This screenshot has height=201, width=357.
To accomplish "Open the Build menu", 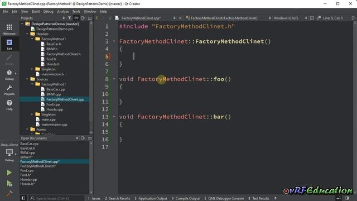I will click(x=36, y=11).
